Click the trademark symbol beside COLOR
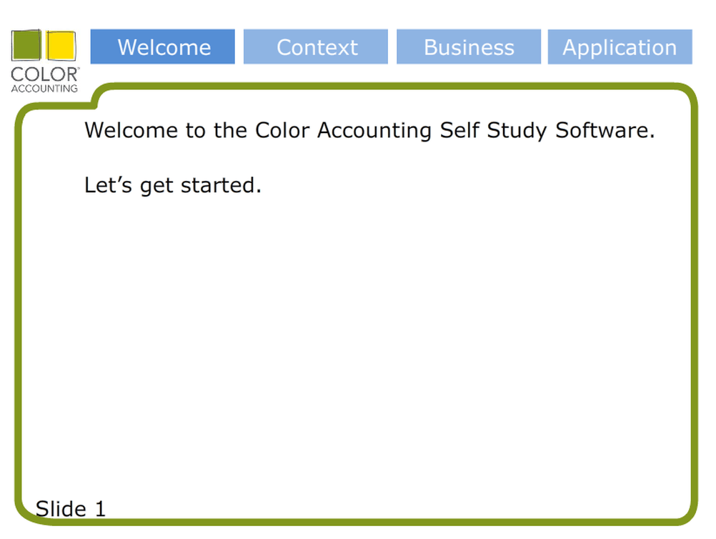Screen dimensions: 716x539 [x=79, y=68]
